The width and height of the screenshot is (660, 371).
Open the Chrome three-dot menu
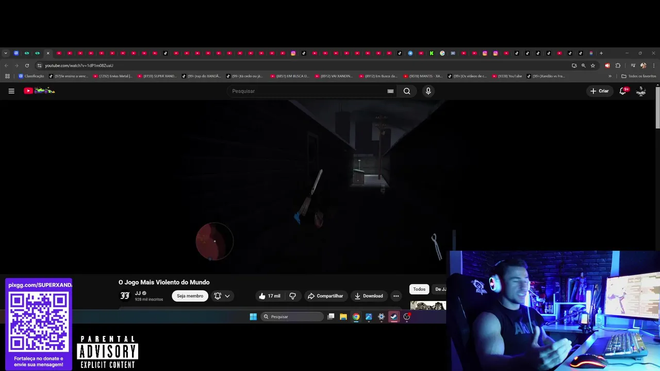click(x=654, y=65)
